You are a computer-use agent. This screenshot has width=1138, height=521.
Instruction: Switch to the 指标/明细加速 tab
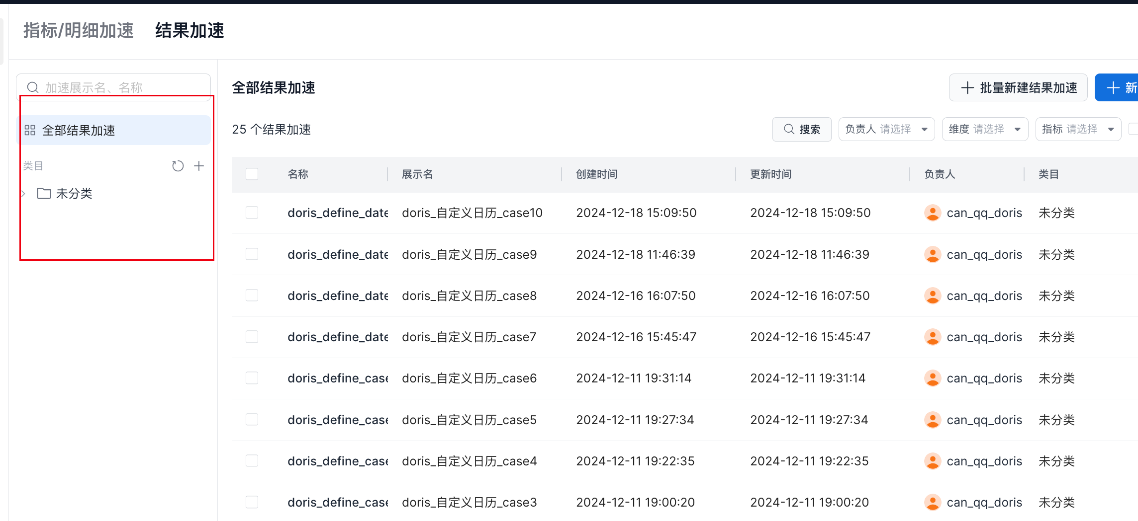coord(79,30)
